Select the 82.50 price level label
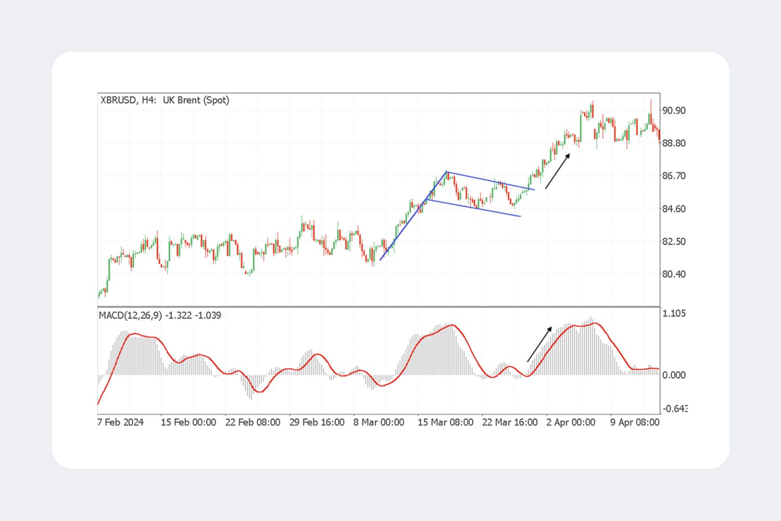 click(674, 242)
